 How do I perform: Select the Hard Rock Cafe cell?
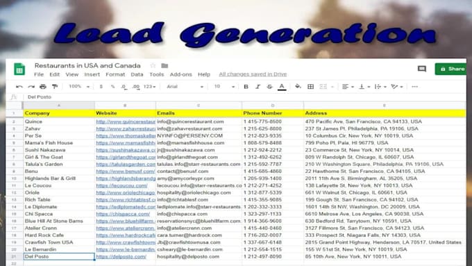pos(59,235)
